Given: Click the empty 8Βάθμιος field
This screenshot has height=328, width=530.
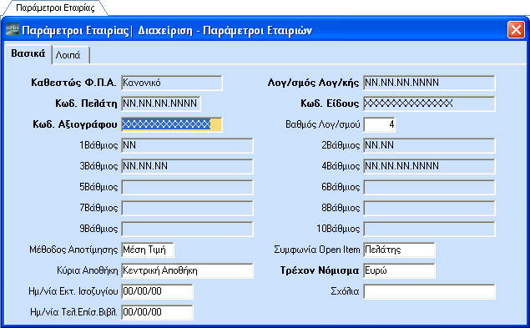Looking at the screenshot, I should [x=429, y=208].
